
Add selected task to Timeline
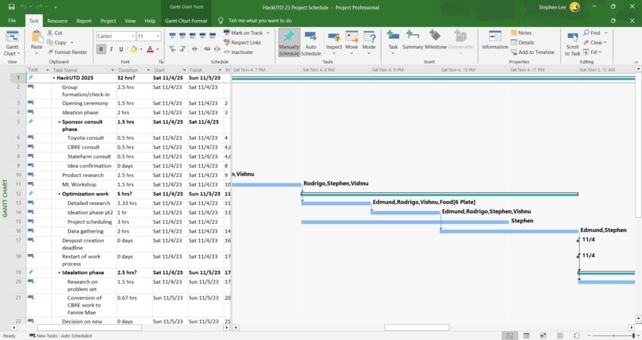pyautogui.click(x=532, y=52)
